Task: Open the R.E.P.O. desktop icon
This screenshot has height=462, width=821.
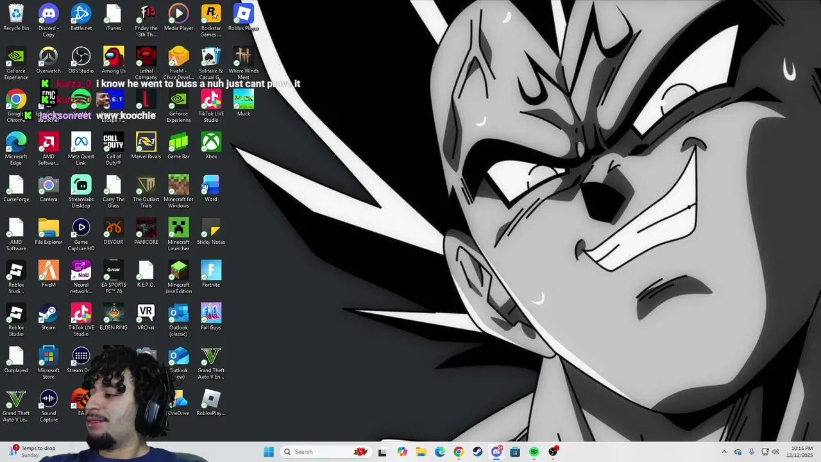Action: coord(146,275)
